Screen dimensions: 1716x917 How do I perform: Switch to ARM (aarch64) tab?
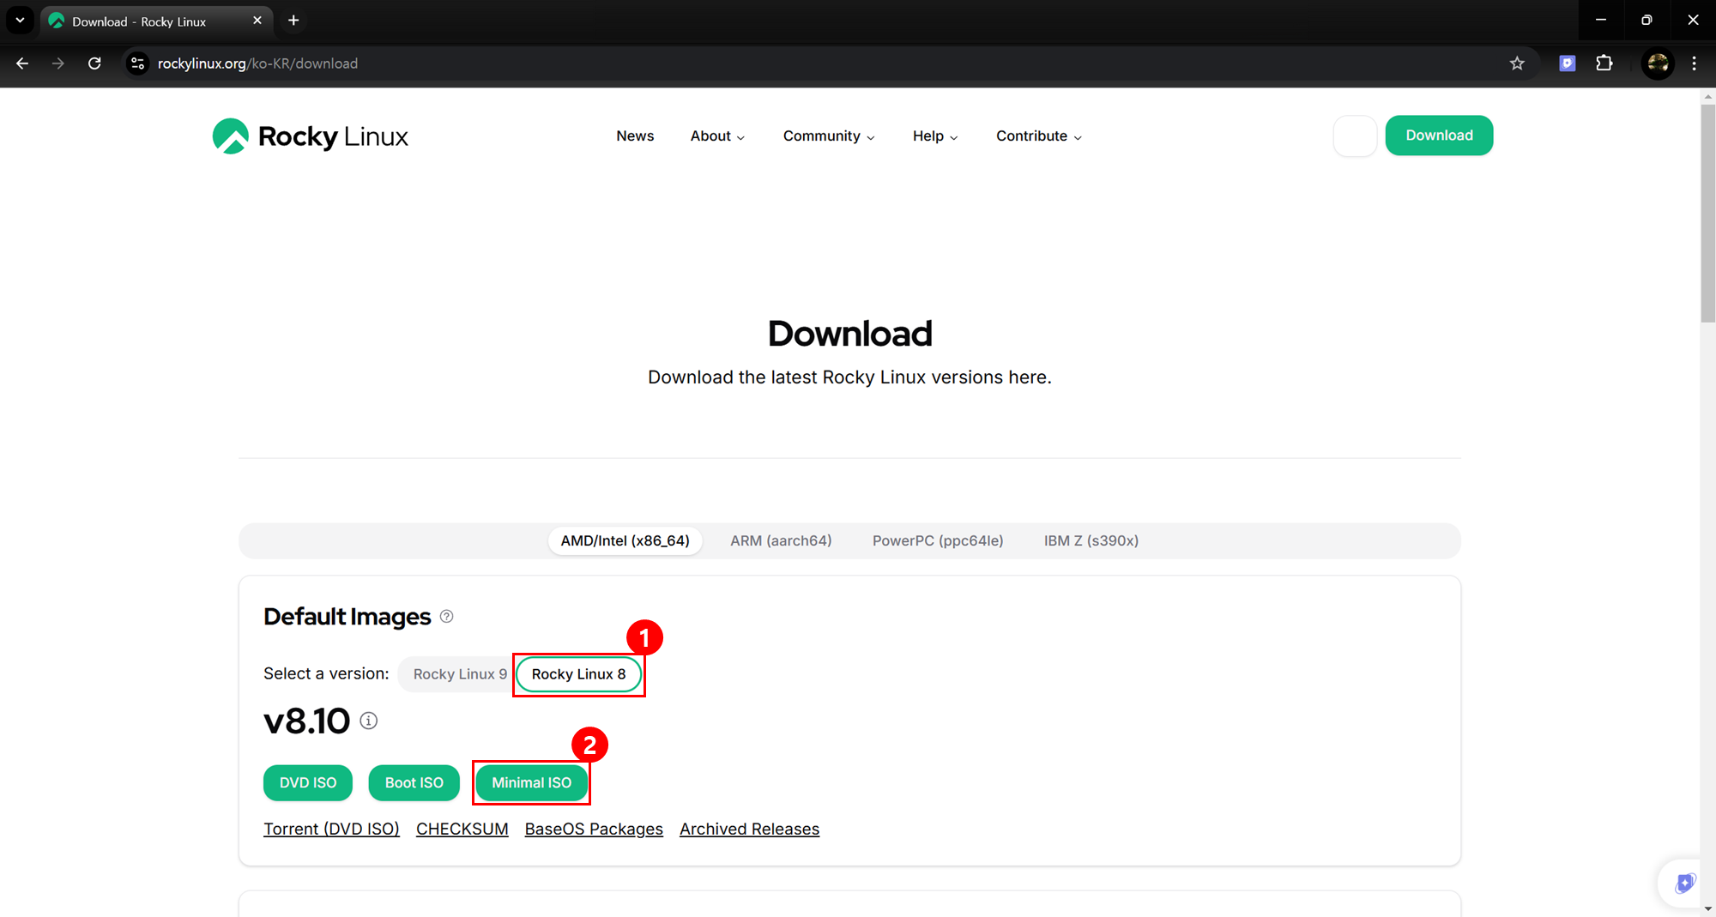781,541
